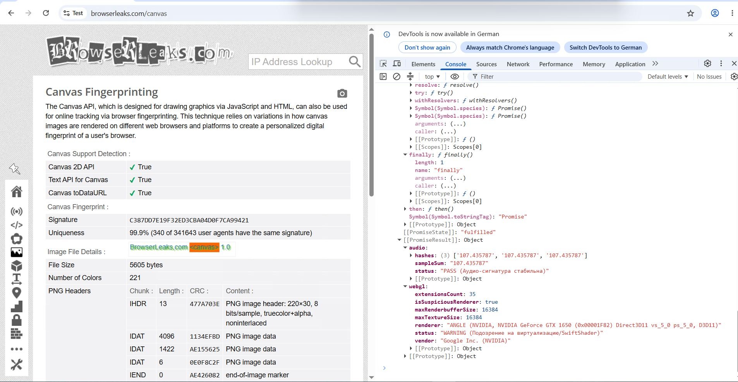This screenshot has width=738, height=382.
Task: Open the top JavaScript context dropdown
Action: tap(432, 77)
